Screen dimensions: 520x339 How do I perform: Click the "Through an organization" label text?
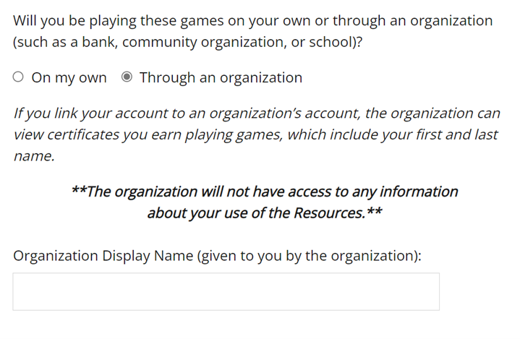[x=221, y=78]
